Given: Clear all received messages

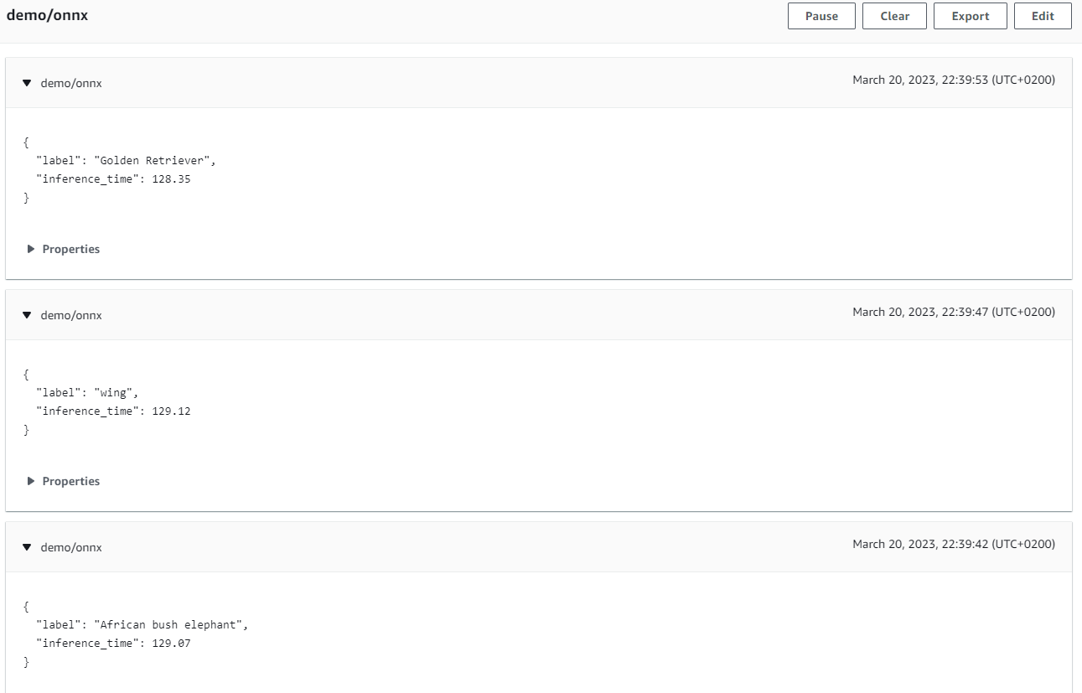Looking at the screenshot, I should tap(893, 15).
